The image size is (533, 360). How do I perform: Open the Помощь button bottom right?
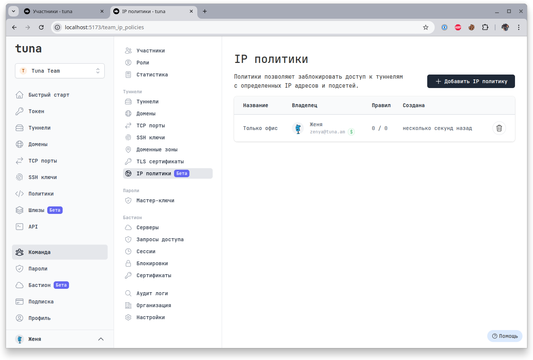click(504, 336)
